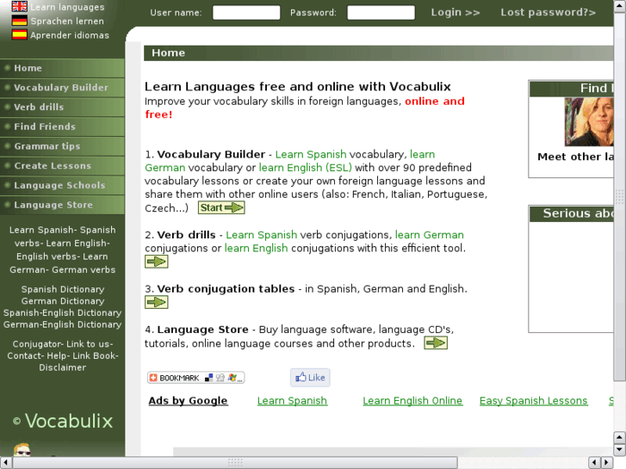Select Learn languages English link
The height and width of the screenshot is (469, 626).
click(67, 7)
